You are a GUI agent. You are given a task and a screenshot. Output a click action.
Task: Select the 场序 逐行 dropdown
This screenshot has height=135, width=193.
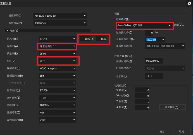(57, 61)
